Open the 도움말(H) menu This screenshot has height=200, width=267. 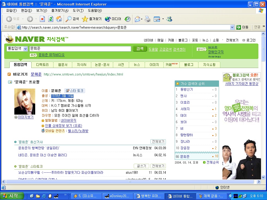point(95,10)
